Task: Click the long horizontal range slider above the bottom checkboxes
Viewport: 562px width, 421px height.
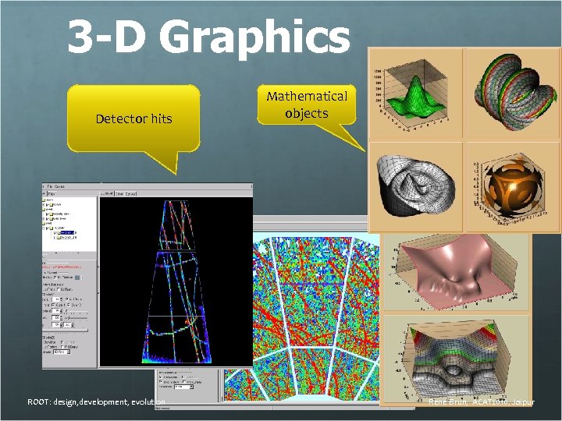Action: pos(65,331)
